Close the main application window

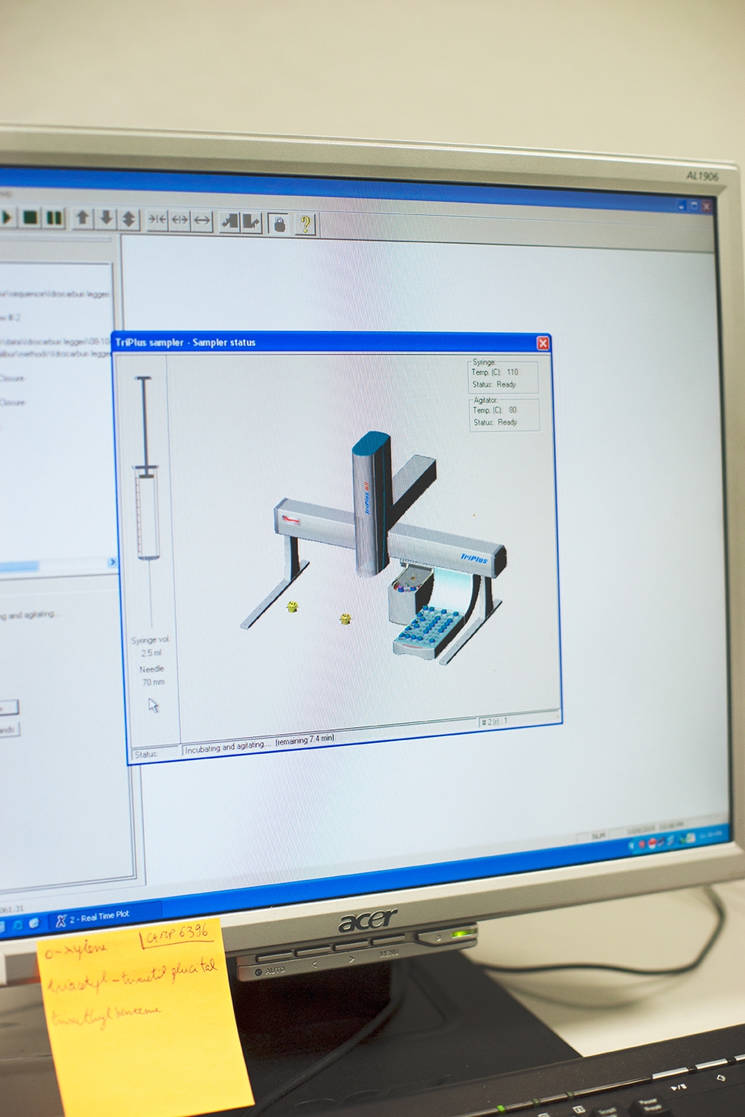tap(707, 206)
